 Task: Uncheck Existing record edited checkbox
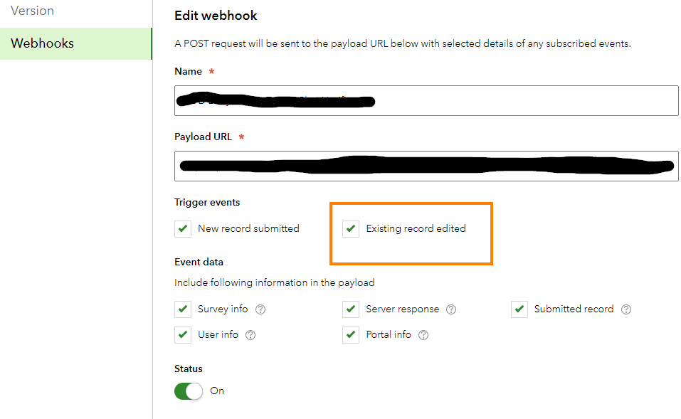351,228
